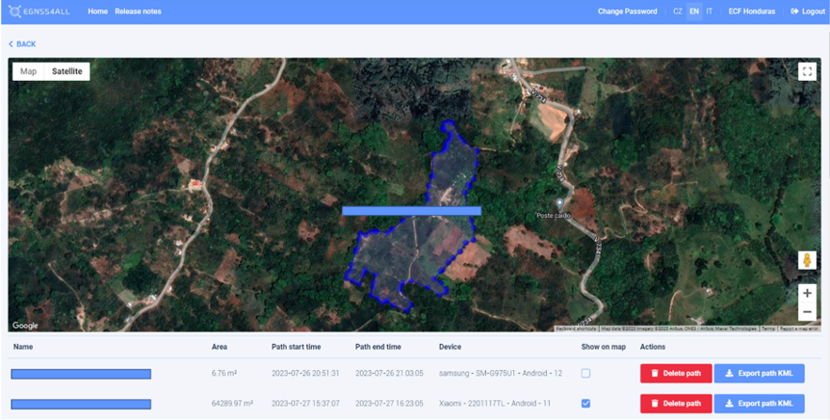Export Xiaomi path as KML
Image resolution: width=830 pixels, height=420 pixels.
click(759, 403)
